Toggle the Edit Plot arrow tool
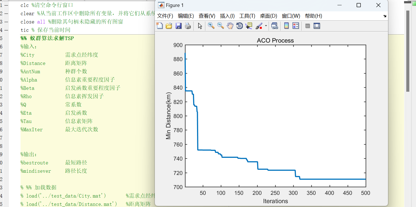 [x=200, y=26]
